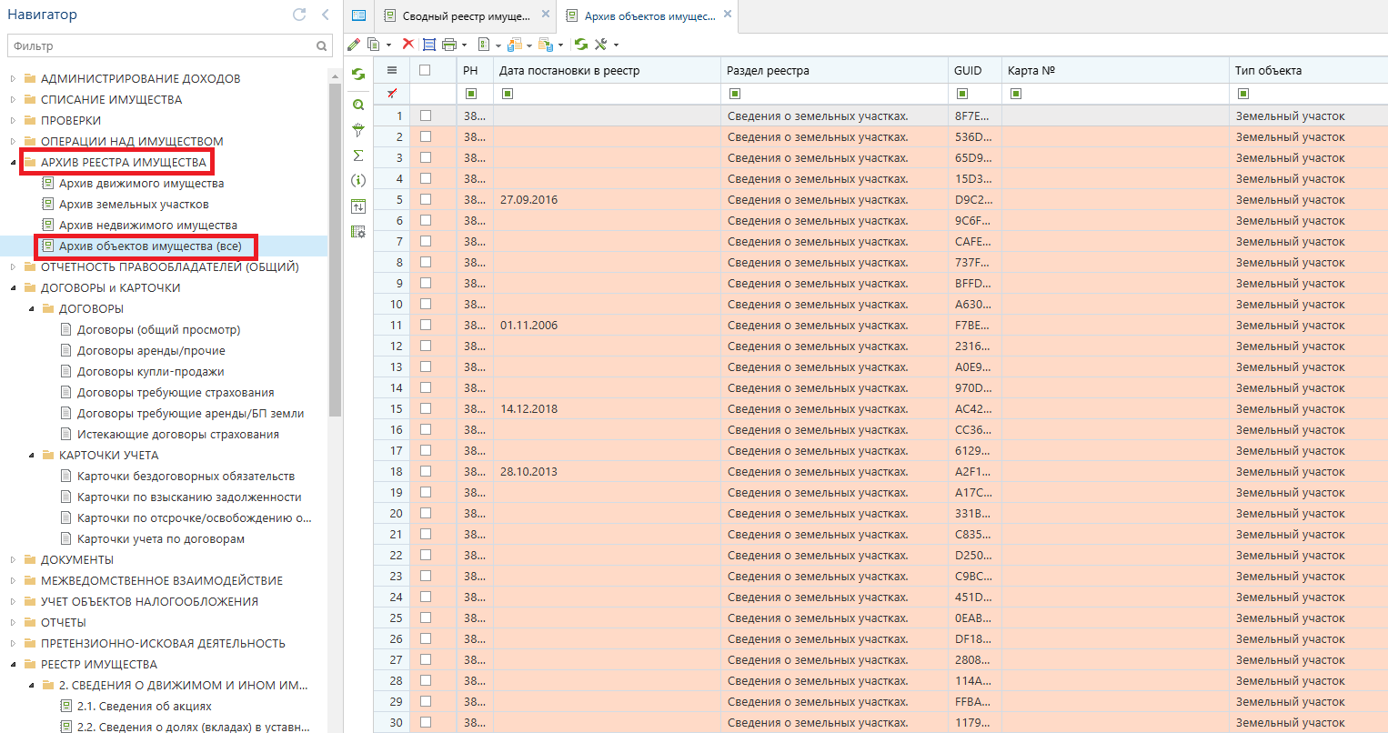The image size is (1388, 733).
Task: Click the wrench and screwdriver settings icon
Action: pos(600,44)
